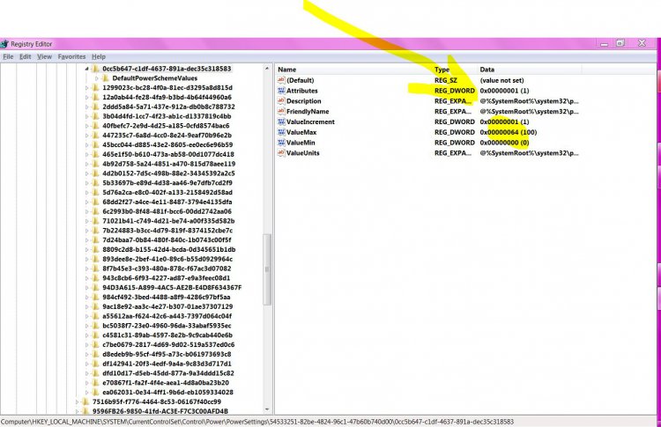Viewport: 661px width, 427px height.
Task: Click folder icon of 1299023c-bc28-4f0a-81ec-d3295a8d815d
Action: click(x=96, y=87)
